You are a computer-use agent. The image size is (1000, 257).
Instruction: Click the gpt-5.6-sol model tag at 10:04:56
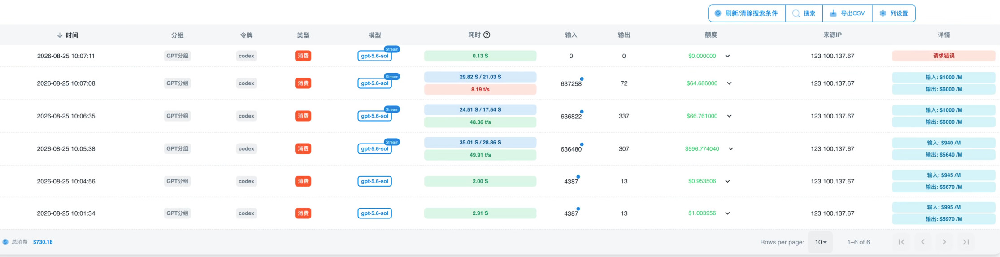pos(374,181)
